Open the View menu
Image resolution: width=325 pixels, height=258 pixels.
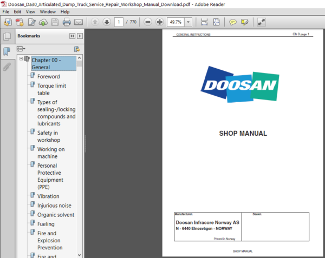click(30, 11)
